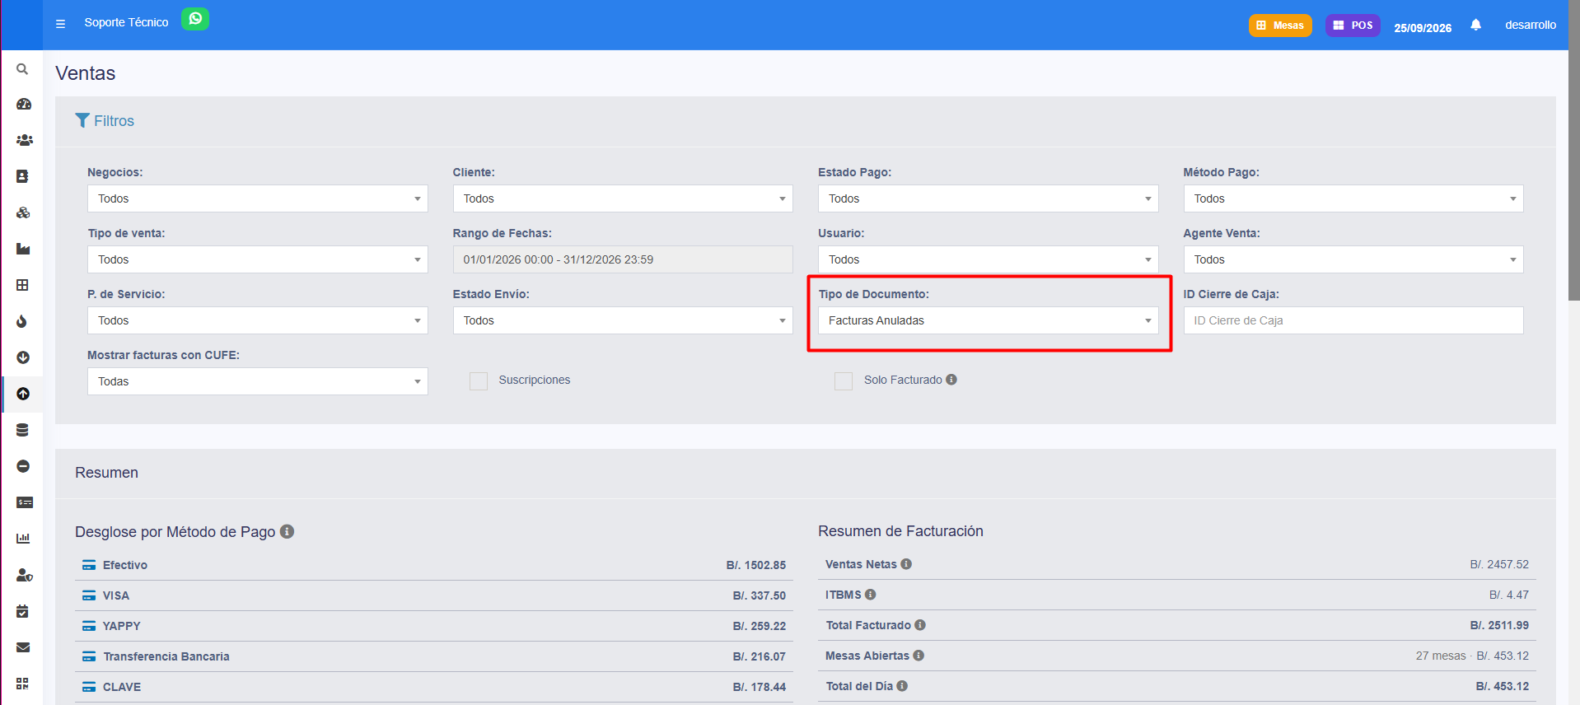Image resolution: width=1580 pixels, height=705 pixels.
Task: Click the info icon next to Ventas Netas
Action: pos(906,564)
